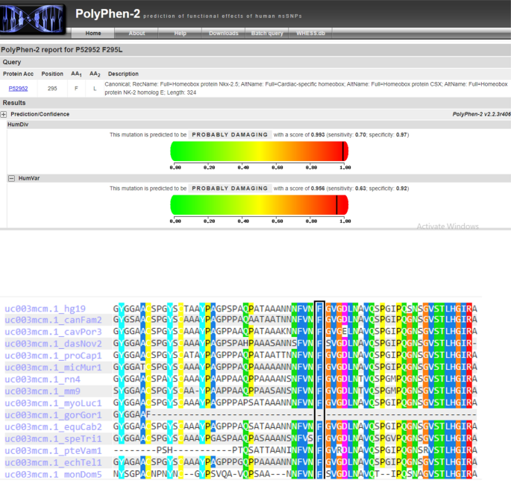Image resolution: width=511 pixels, height=486 pixels.
Task: Collapse the HumVar section minus icon
Action: pos(12,179)
